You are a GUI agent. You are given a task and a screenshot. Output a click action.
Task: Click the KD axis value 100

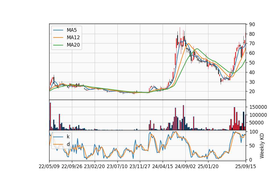click(x=254, y=132)
